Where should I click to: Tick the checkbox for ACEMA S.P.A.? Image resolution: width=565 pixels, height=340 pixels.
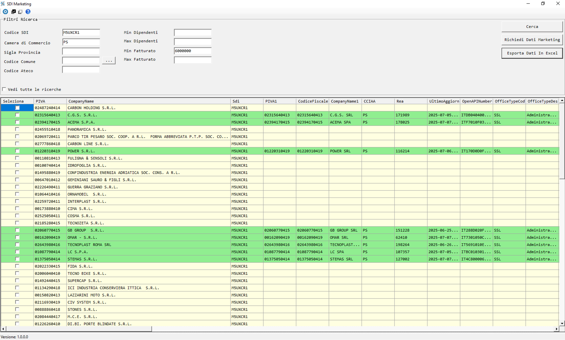[x=17, y=122]
